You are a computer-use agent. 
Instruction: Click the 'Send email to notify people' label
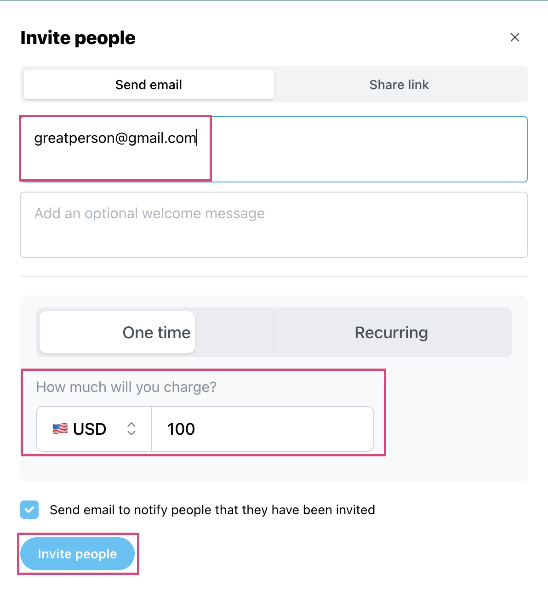pyautogui.click(x=212, y=510)
